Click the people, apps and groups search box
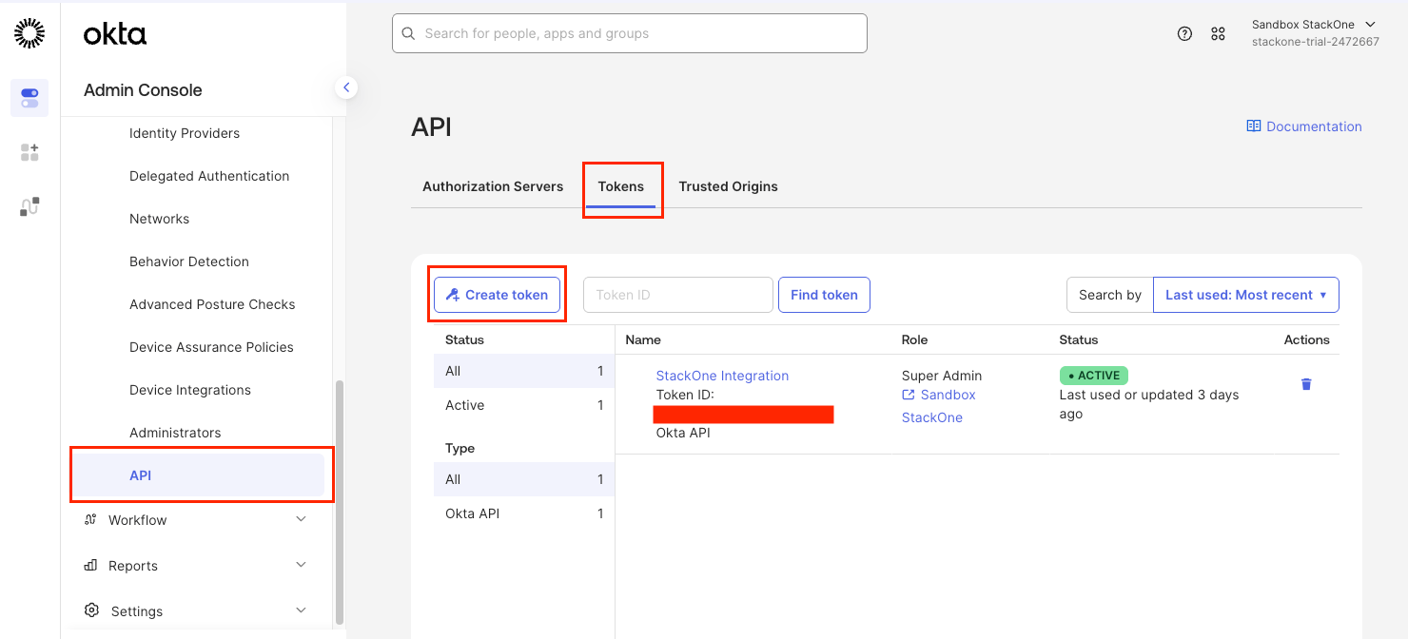Viewport: 1408px width, 639px height. pos(630,33)
